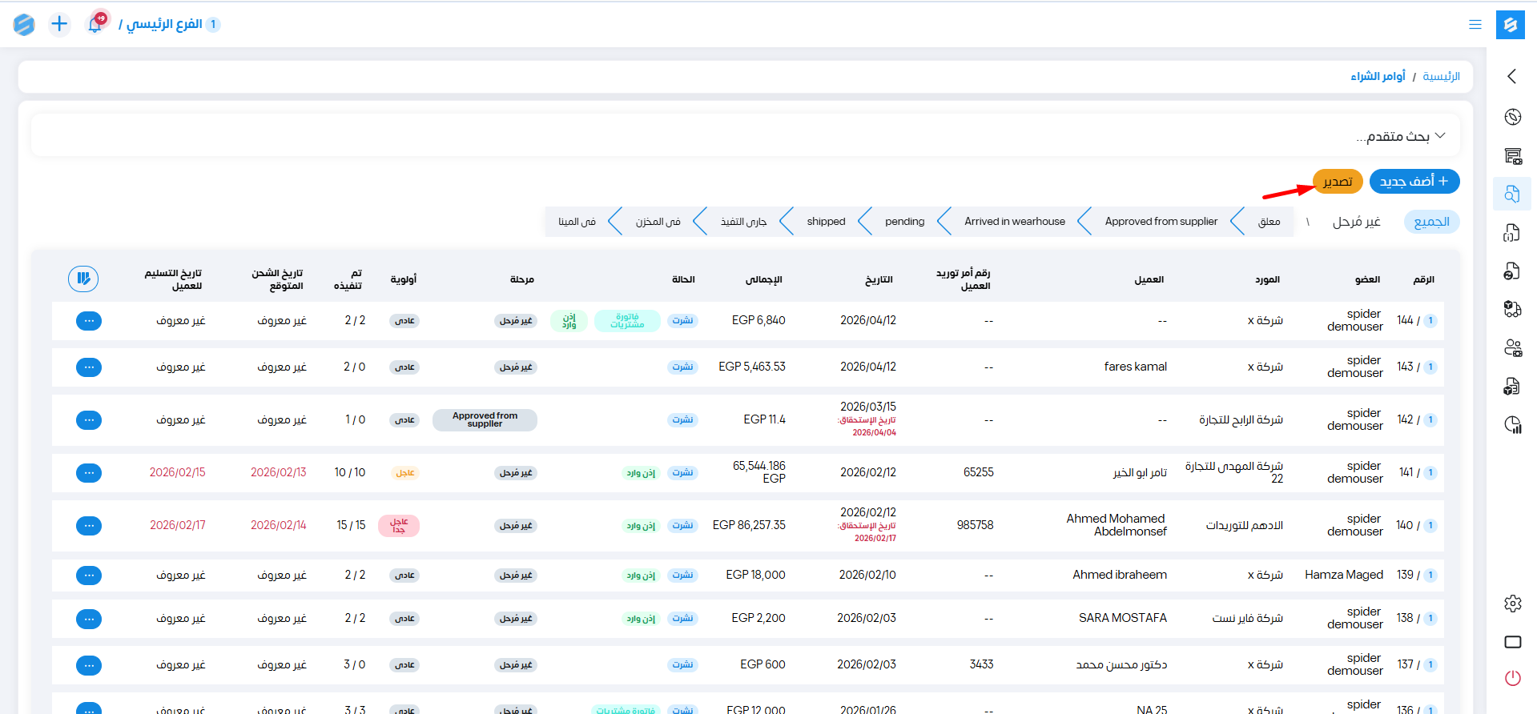The height and width of the screenshot is (714, 1537).
Task: Open actions menu for order 141
Action: coord(89,473)
